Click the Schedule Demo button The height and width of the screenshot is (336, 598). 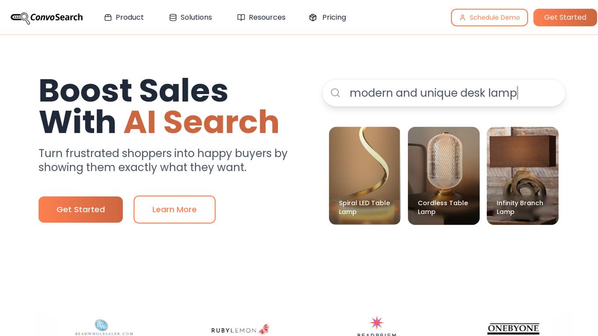click(489, 18)
